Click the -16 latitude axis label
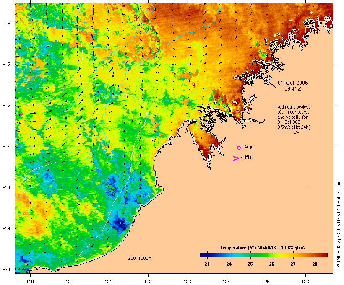Viewport: 344px width, 285px height. (x=6, y=105)
